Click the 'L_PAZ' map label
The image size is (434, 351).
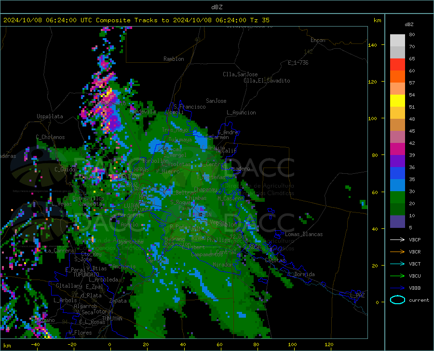357,295
